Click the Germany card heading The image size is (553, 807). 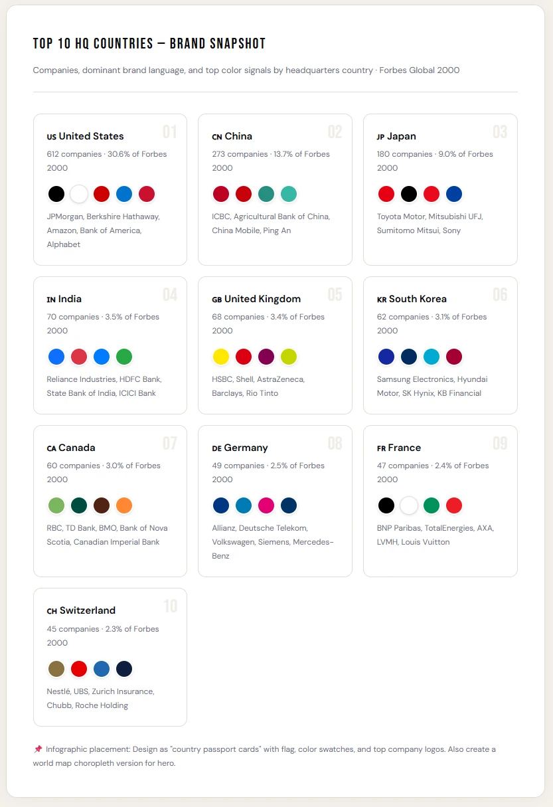pos(240,448)
